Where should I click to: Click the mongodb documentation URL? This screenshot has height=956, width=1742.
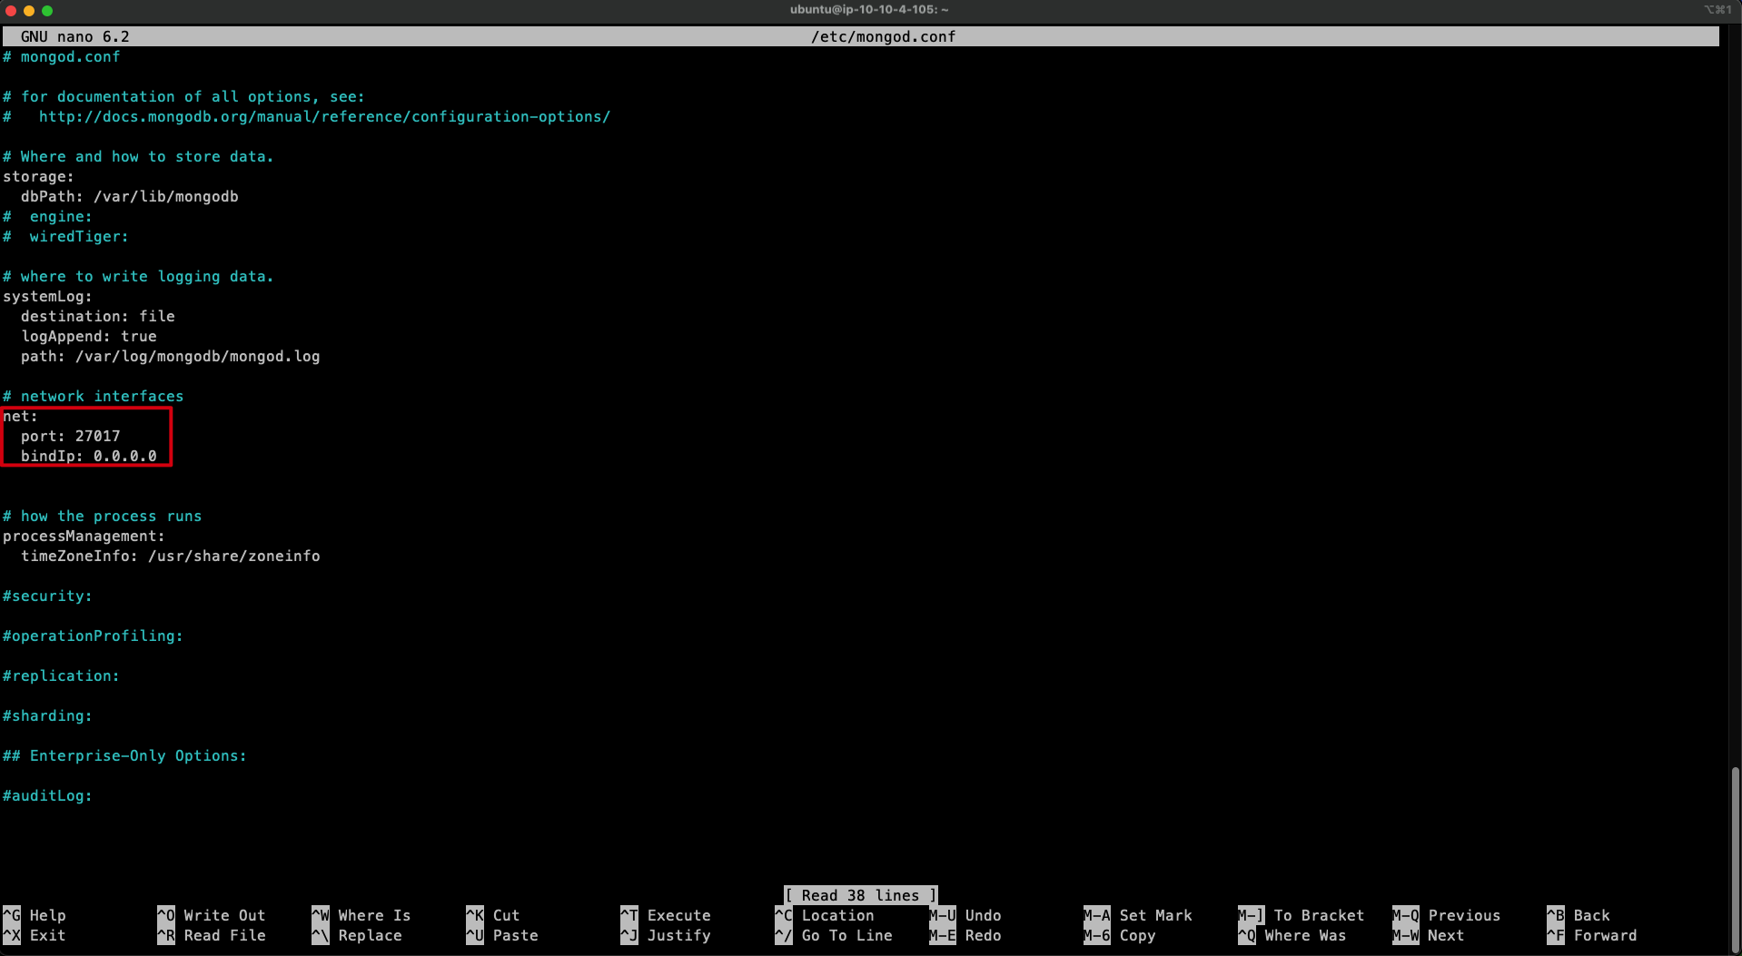pos(324,116)
